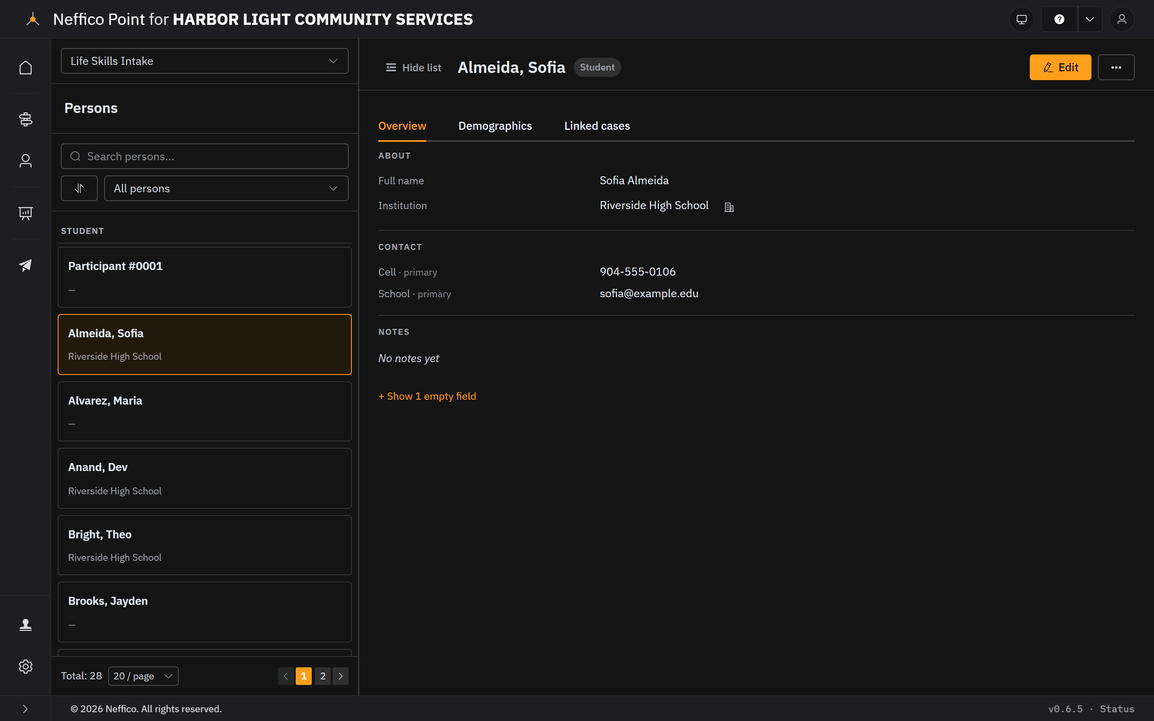The image size is (1154, 721).
Task: Open the Life Skills Intake dropdown
Action: (205, 61)
